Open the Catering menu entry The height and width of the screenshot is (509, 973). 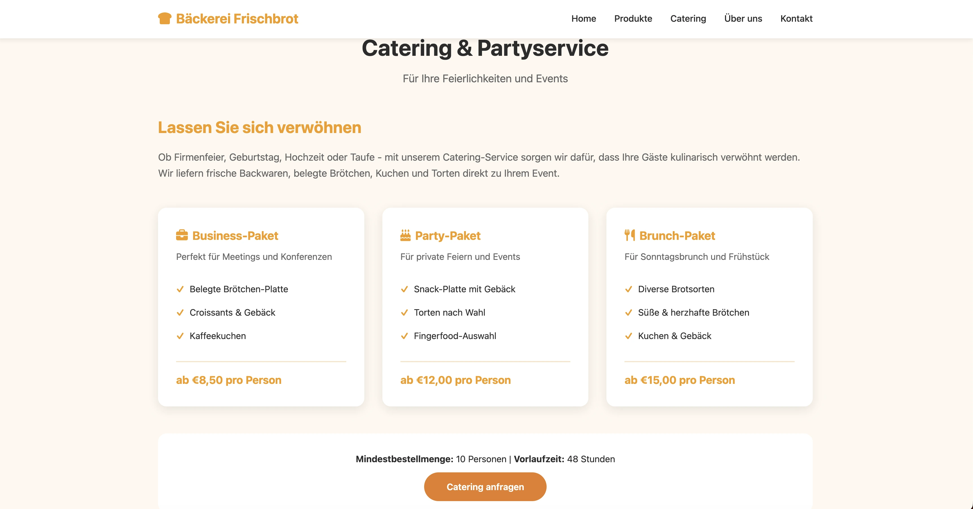point(688,19)
